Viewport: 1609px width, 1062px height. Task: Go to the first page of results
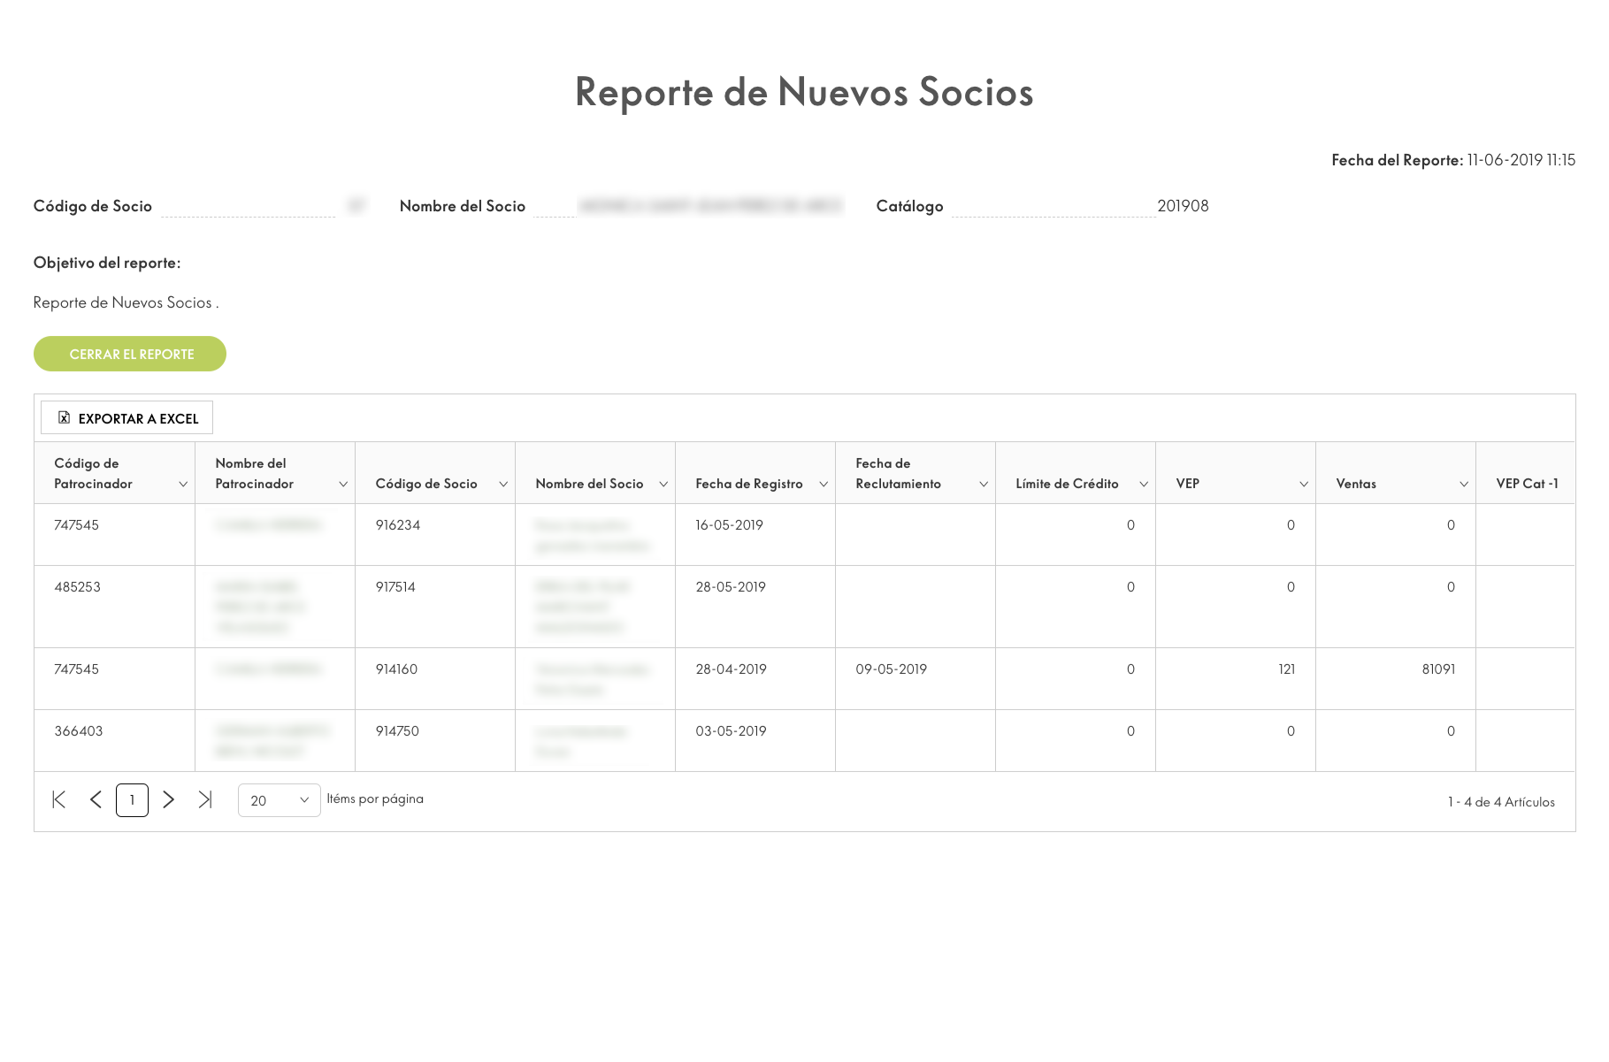click(x=59, y=800)
